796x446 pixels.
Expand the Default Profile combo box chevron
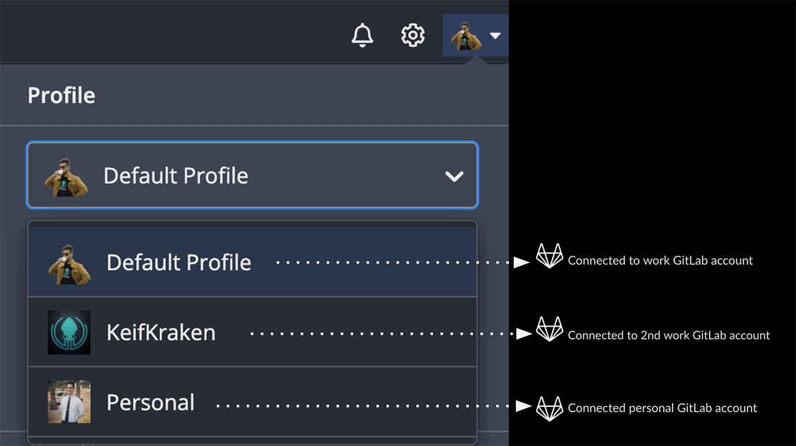[454, 176]
